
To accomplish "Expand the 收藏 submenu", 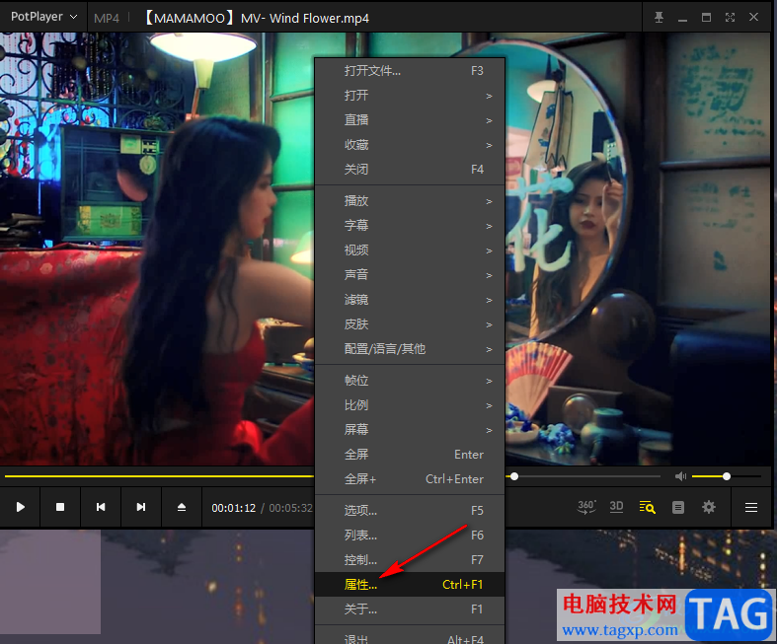I will tap(410, 145).
